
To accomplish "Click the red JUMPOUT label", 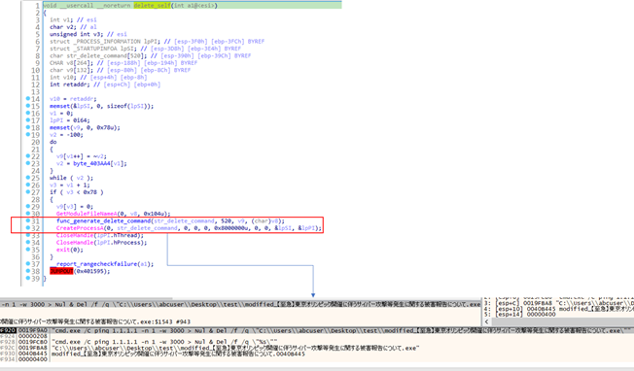I will click(x=61, y=271).
